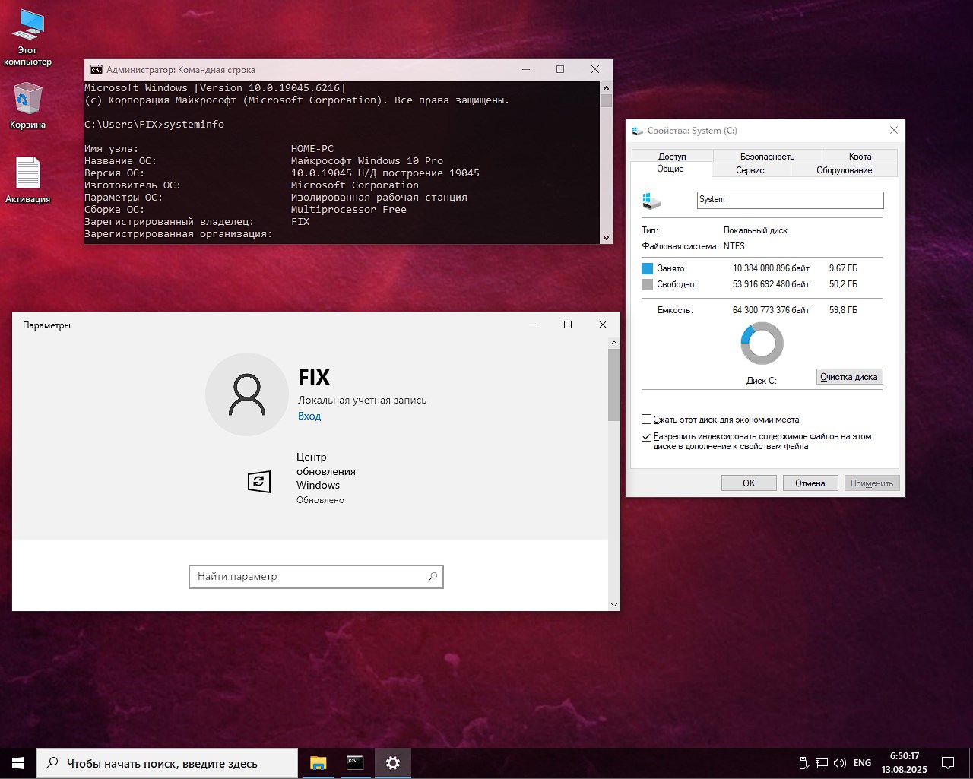This screenshot has width=973, height=779.
Task: Uncheck the Разрешить индексировать checkbox
Action: 647,437
